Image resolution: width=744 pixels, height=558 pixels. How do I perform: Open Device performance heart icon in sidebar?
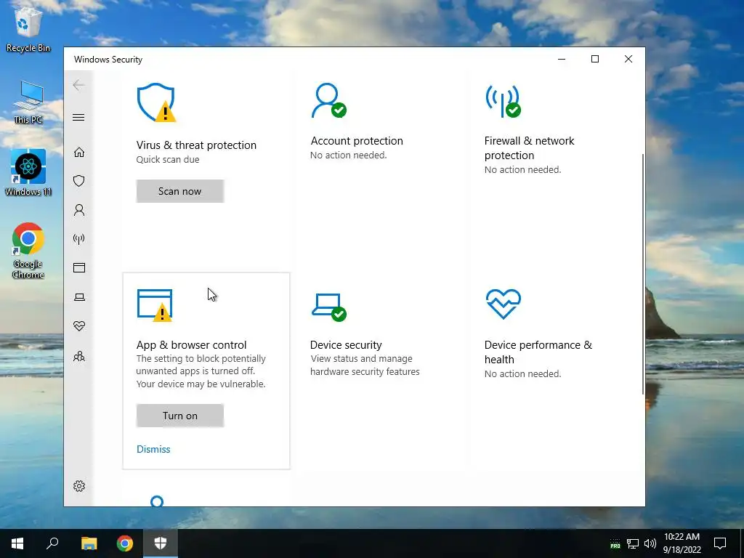tap(78, 326)
